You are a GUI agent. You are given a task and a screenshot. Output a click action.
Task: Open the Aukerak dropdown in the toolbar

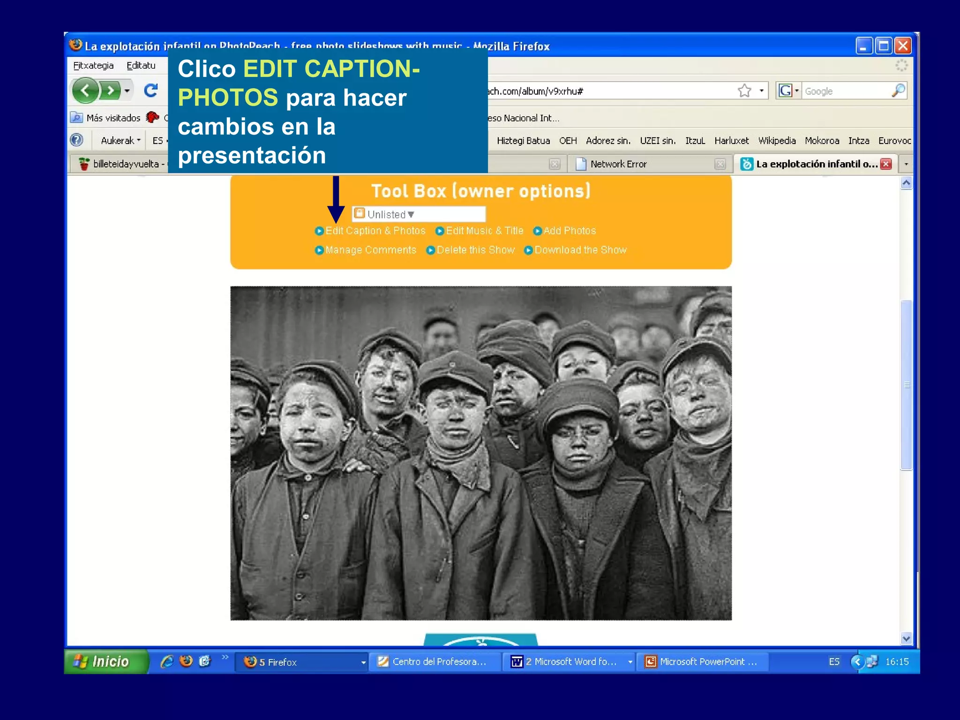120,141
